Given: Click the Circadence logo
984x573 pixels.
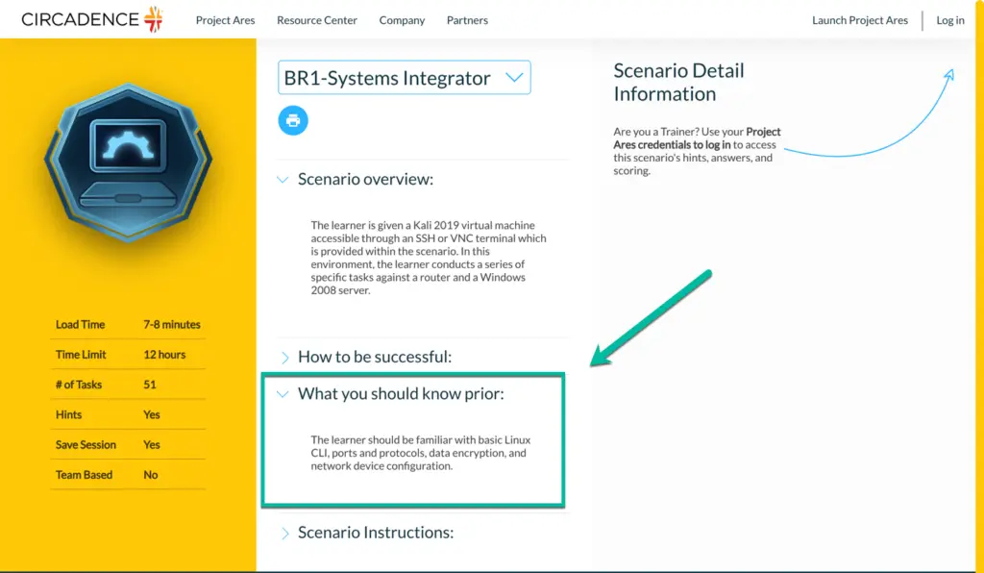Looking at the screenshot, I should [x=92, y=19].
